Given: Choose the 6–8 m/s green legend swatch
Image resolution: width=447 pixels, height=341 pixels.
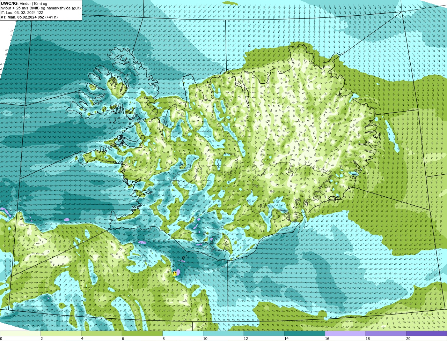Looking at the screenshot, I should [x=142, y=334].
